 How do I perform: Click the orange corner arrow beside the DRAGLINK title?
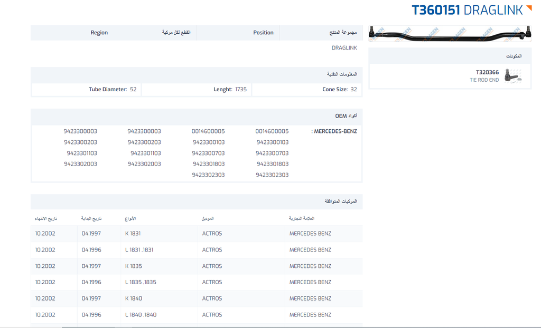point(528,8)
